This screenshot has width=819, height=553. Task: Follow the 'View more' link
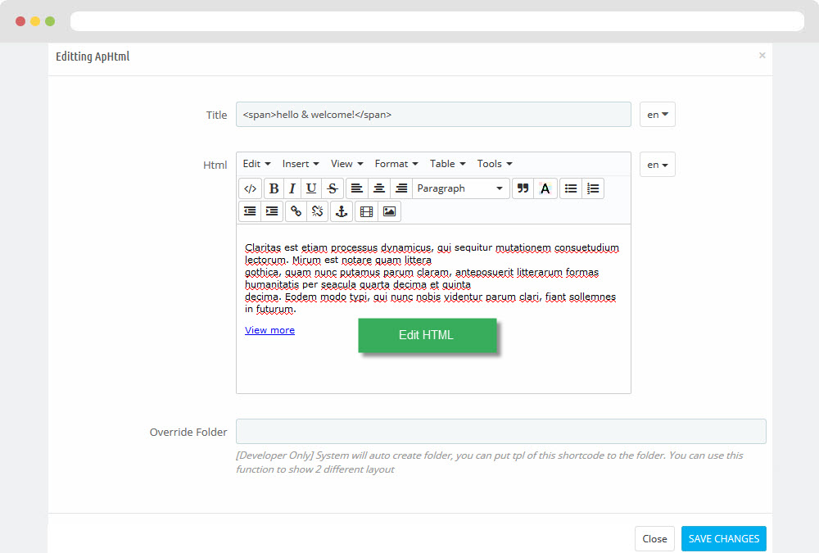click(269, 330)
